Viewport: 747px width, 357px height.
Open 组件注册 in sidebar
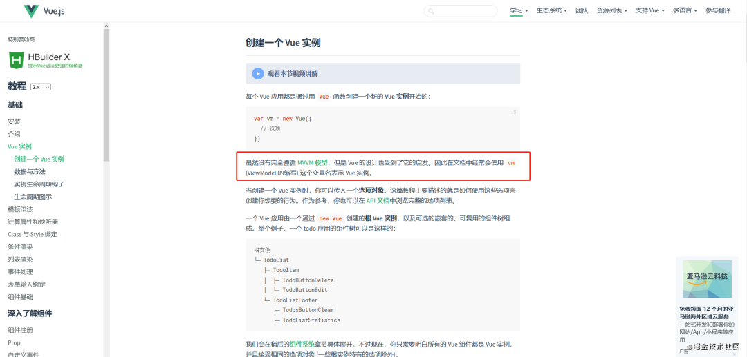[21, 330]
